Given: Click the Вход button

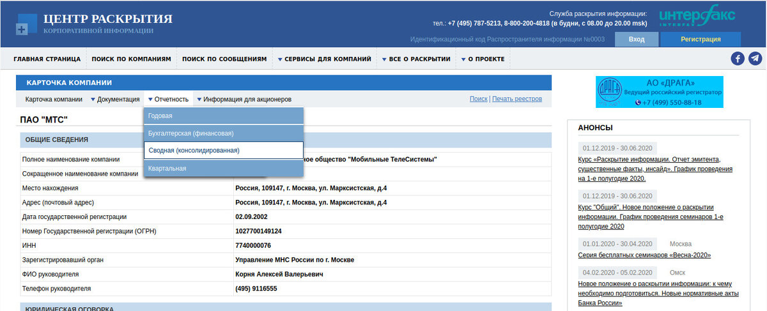Looking at the screenshot, I should [x=637, y=40].
